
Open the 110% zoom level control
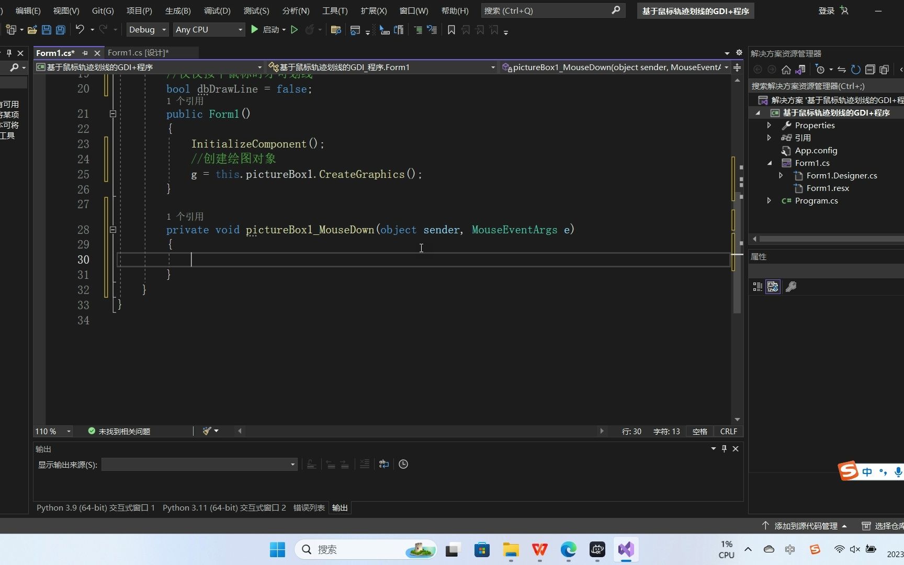tap(50, 431)
